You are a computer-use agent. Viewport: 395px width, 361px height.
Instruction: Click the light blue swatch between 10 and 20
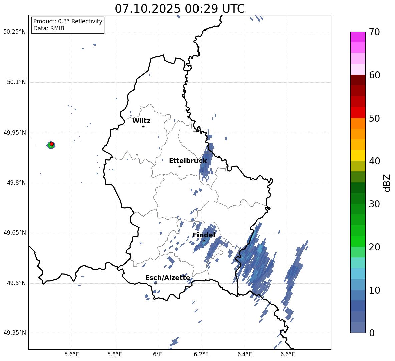point(358,274)
